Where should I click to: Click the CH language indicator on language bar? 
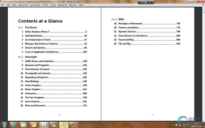point(142,2)
